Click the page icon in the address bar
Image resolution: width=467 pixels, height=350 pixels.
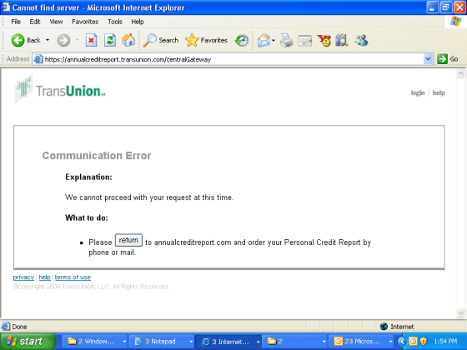(38, 59)
